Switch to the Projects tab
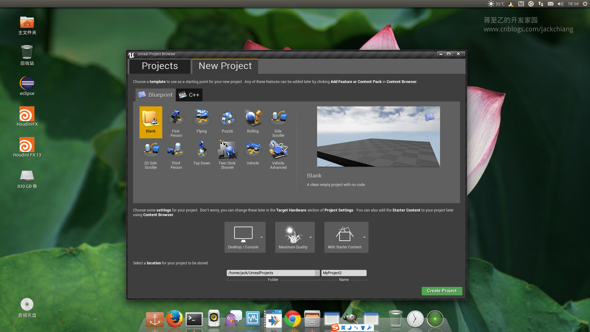 click(x=160, y=66)
